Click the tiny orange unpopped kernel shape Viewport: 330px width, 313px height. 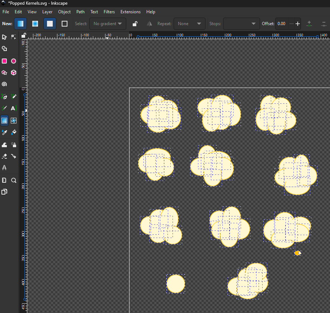tap(298, 253)
